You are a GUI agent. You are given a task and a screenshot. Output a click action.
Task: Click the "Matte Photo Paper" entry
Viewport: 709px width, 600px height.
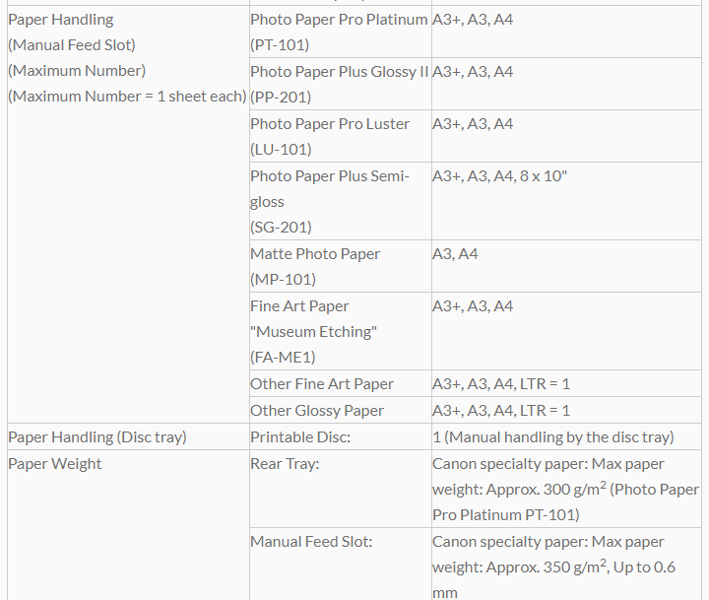315,254
